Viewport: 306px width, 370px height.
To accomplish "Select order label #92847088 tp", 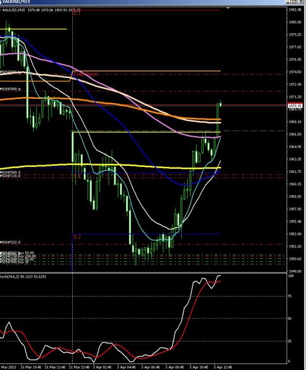I will click(11, 89).
